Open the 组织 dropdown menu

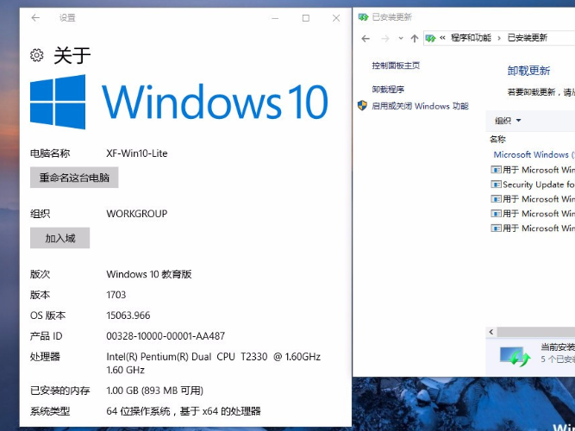tap(508, 121)
